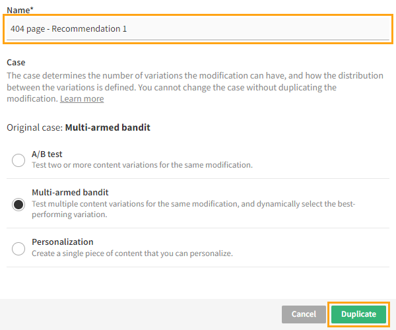Click the "Multi-armed bandit" option label

70,193
